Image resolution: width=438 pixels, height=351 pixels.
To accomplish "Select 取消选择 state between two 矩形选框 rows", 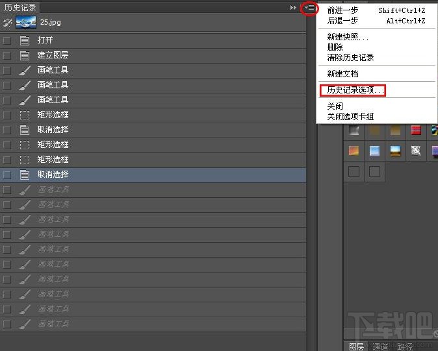I will click(x=153, y=130).
